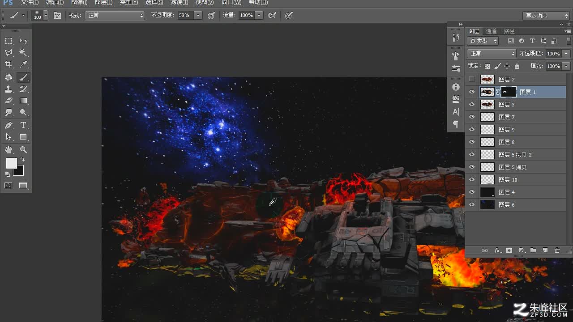Toggle Quick Mask mode
Image resolution: width=573 pixels, height=322 pixels.
9,186
